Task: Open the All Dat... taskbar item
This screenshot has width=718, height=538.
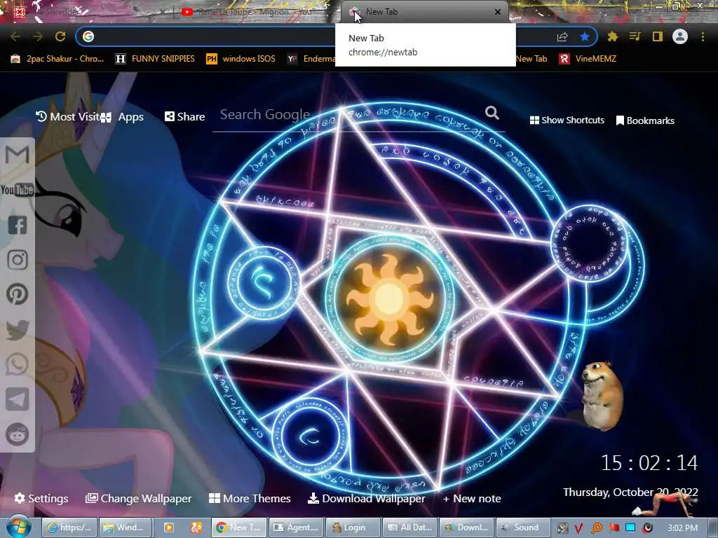Action: click(409, 527)
